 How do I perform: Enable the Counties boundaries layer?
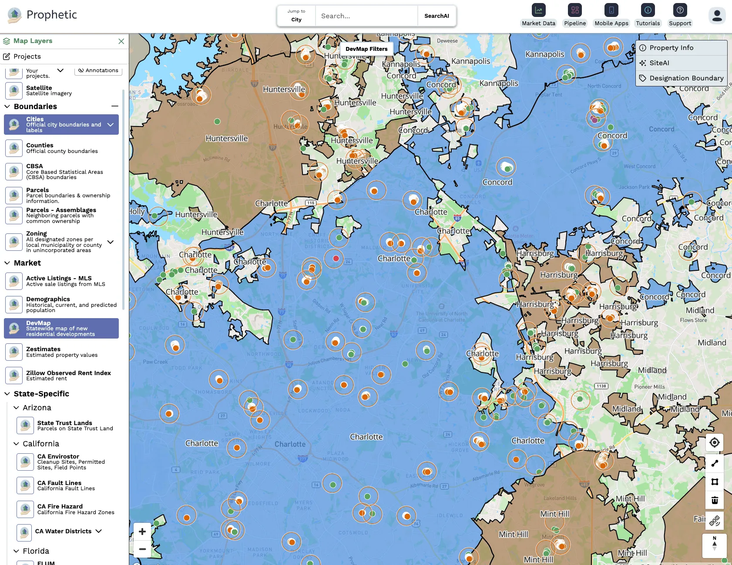[61, 148]
